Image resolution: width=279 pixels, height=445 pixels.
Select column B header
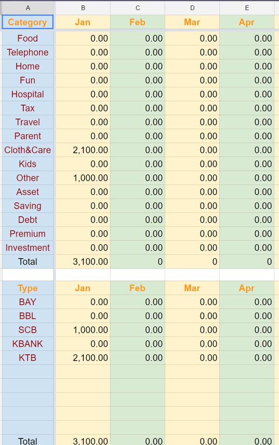click(x=83, y=7)
